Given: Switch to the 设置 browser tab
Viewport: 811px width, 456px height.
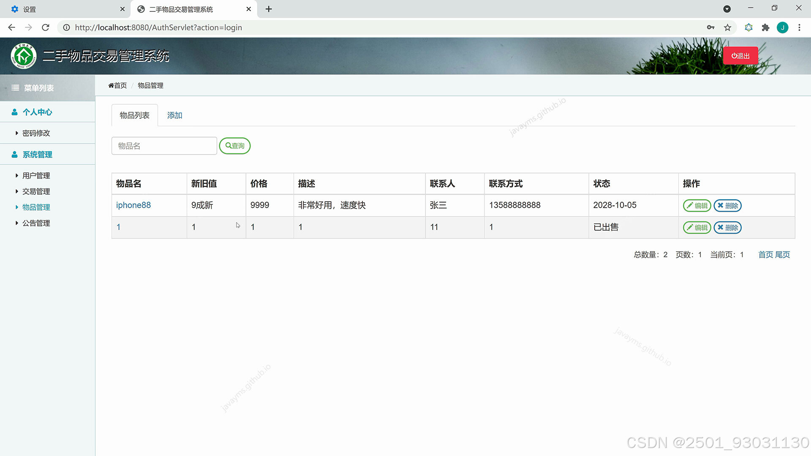Looking at the screenshot, I should 65,9.
